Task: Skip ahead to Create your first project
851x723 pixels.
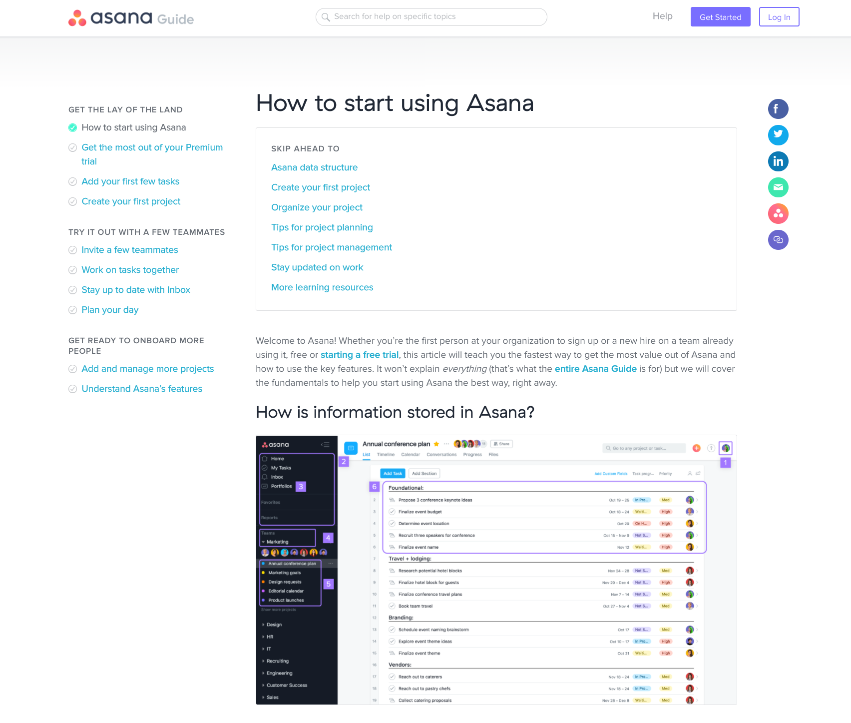Action: tap(321, 187)
